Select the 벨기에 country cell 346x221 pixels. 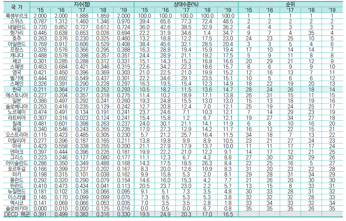tap(16, 78)
